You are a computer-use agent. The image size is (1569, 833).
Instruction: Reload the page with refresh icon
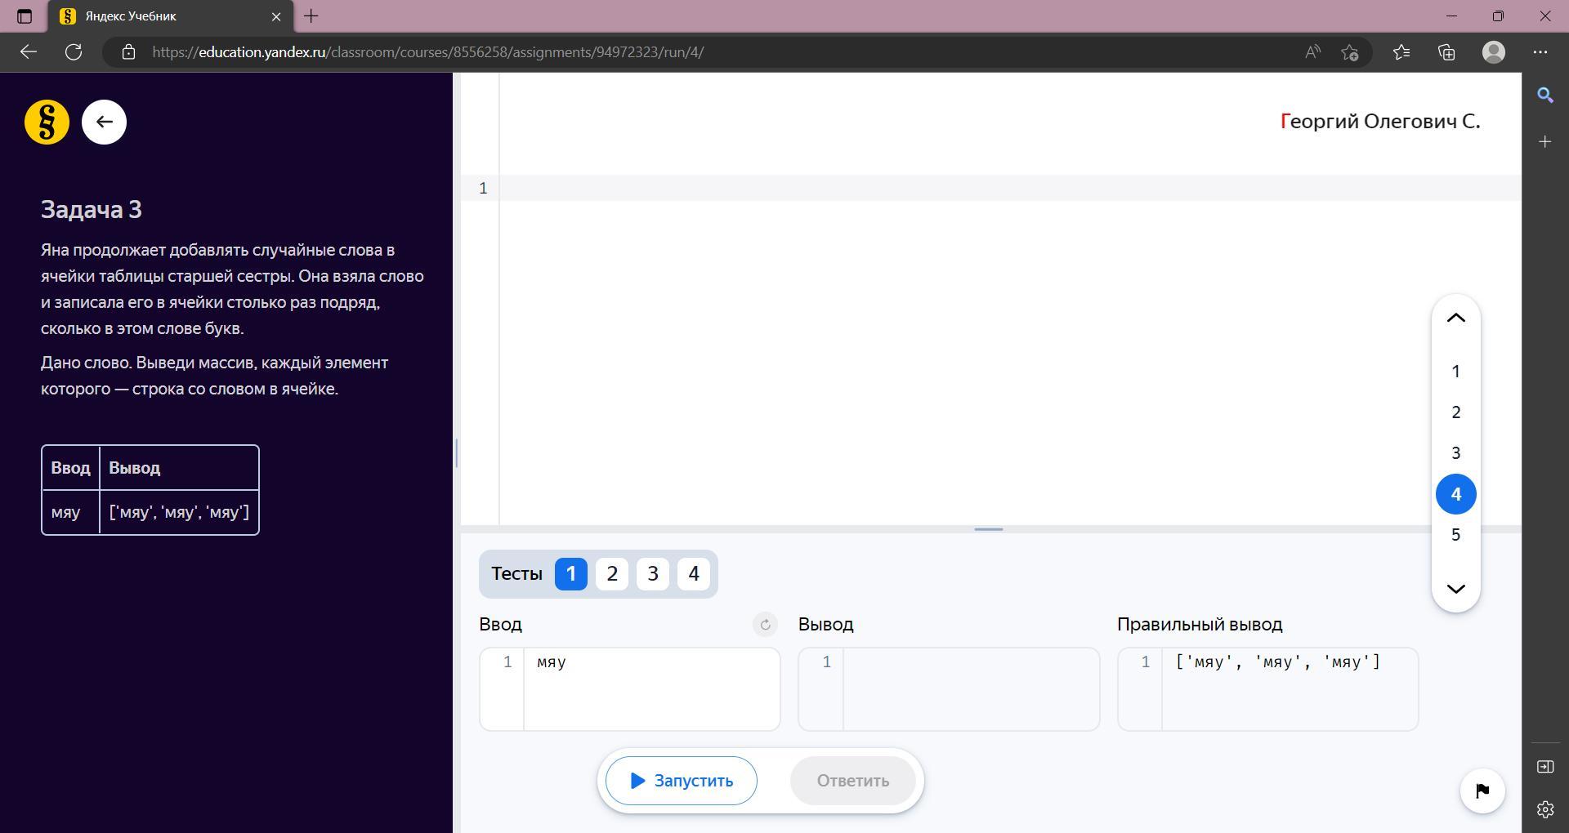[x=74, y=52]
